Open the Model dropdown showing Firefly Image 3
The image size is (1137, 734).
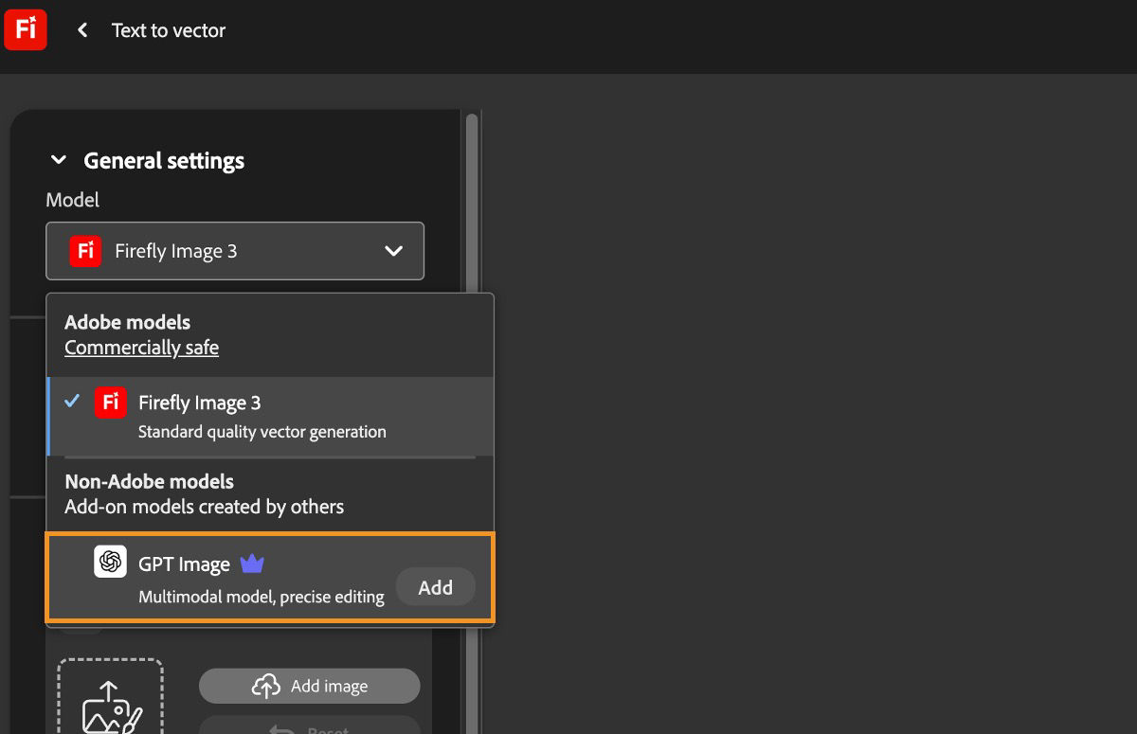(235, 251)
